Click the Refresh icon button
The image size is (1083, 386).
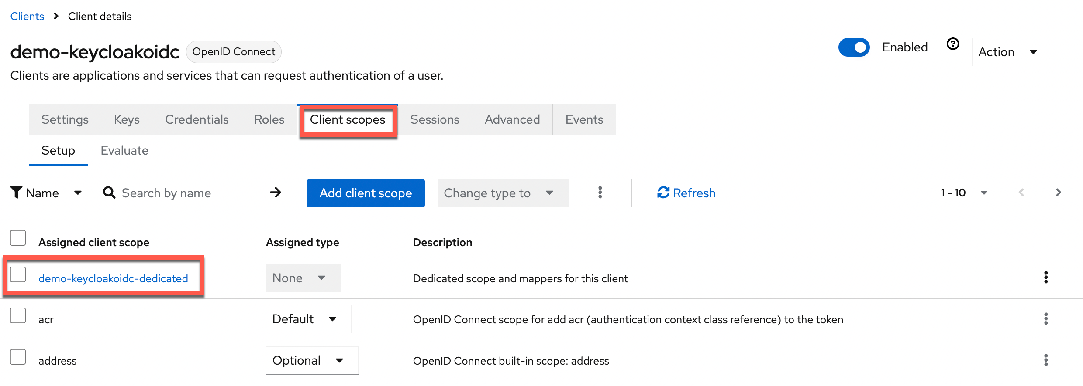click(x=686, y=193)
